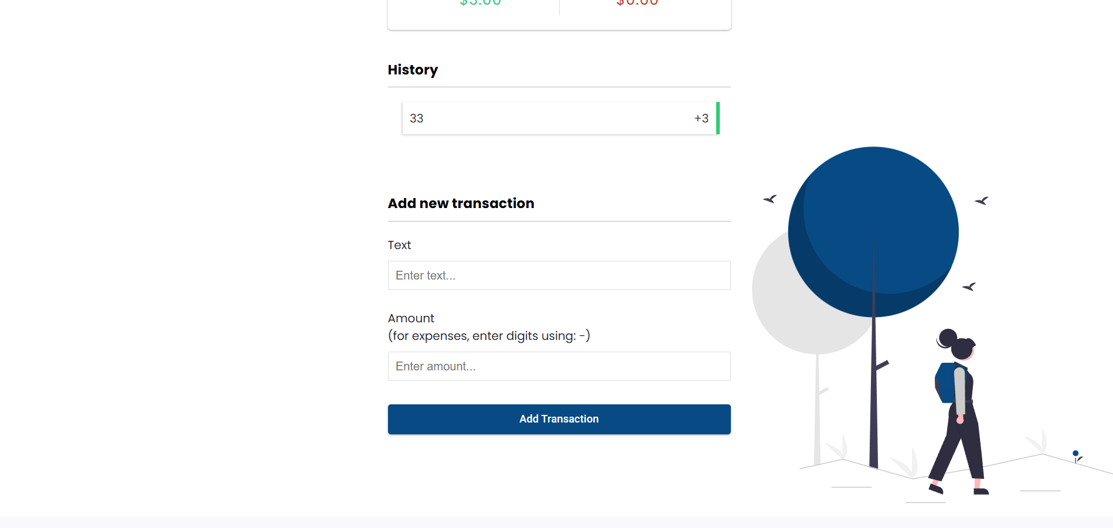Screen dimensions: 1113x528
Task: Focus the Enter amount input field
Action: pyautogui.click(x=559, y=366)
